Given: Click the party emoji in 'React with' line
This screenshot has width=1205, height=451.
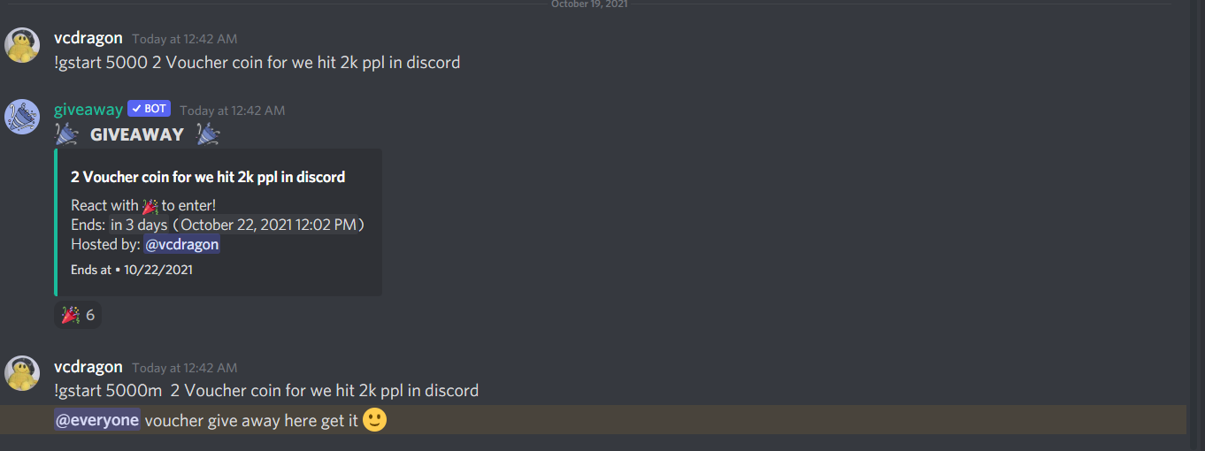Looking at the screenshot, I should point(150,205).
